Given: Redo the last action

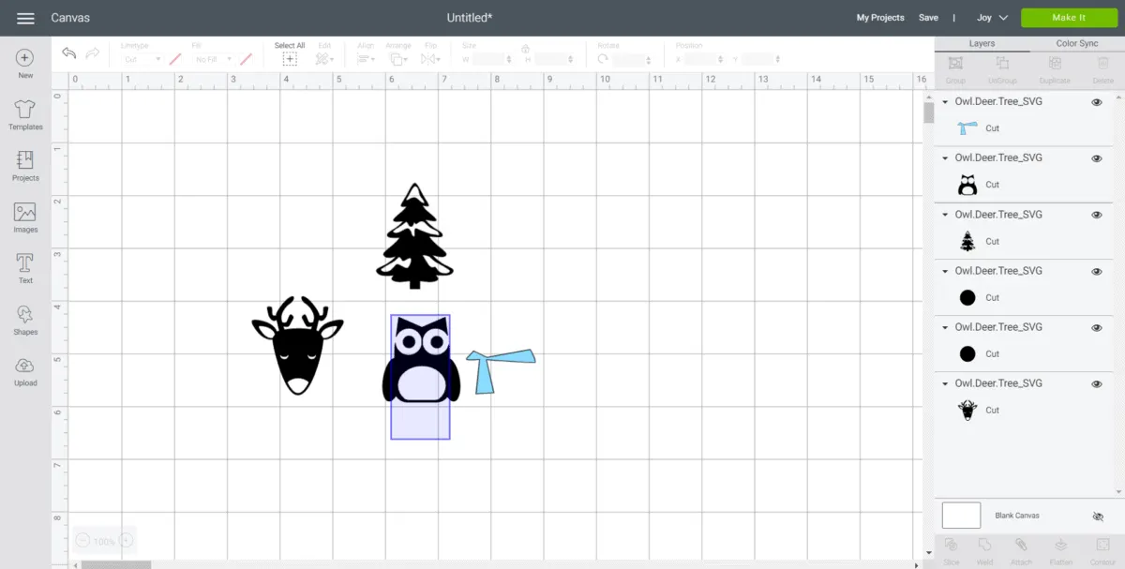Looking at the screenshot, I should pos(93,53).
